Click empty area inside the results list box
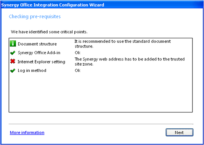The image size is (204, 145). pyautogui.click(x=101, y=93)
